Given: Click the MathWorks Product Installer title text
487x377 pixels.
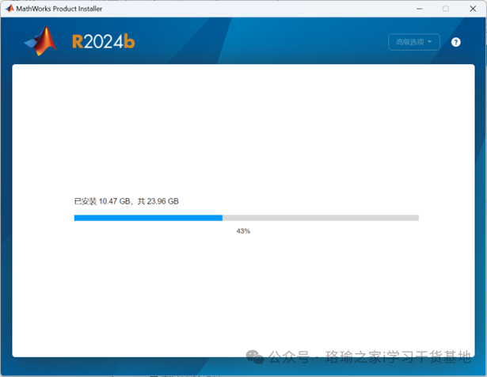Looking at the screenshot, I should (x=59, y=9).
